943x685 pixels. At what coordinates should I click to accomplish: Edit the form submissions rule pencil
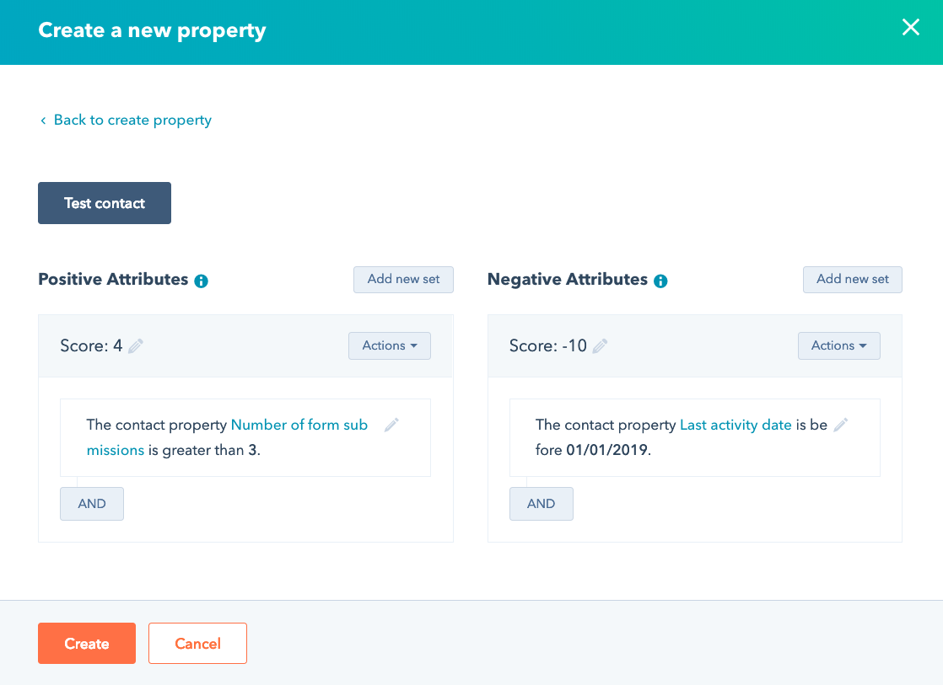(x=391, y=425)
